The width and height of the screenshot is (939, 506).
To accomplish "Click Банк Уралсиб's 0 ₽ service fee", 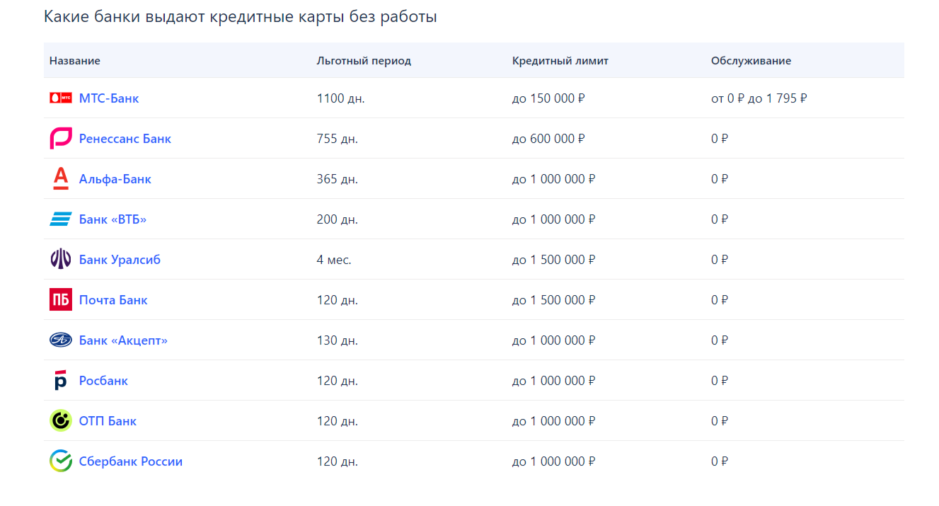I will 720,260.
